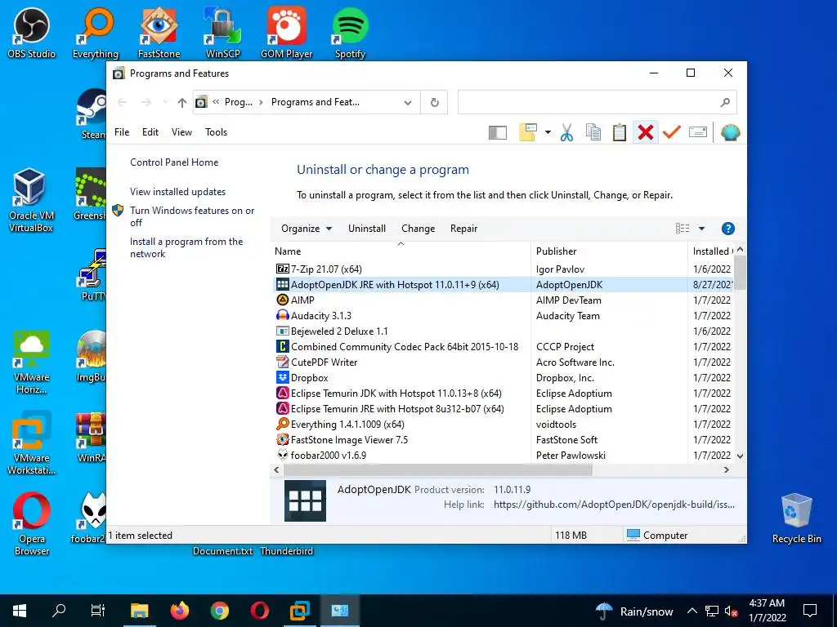Click the Paste clipboard toolbar icon
This screenshot has width=837, height=627.
pos(620,132)
